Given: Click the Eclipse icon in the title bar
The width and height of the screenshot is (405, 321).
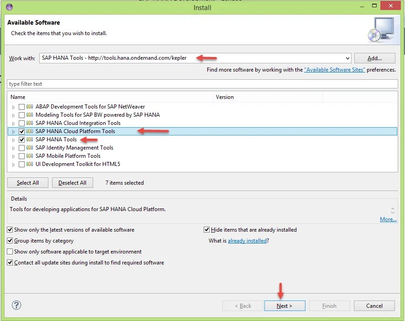Looking at the screenshot, I should pyautogui.click(x=9, y=7).
